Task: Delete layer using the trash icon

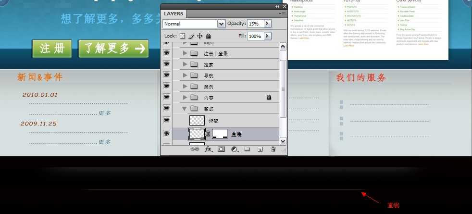Action: [x=273, y=149]
